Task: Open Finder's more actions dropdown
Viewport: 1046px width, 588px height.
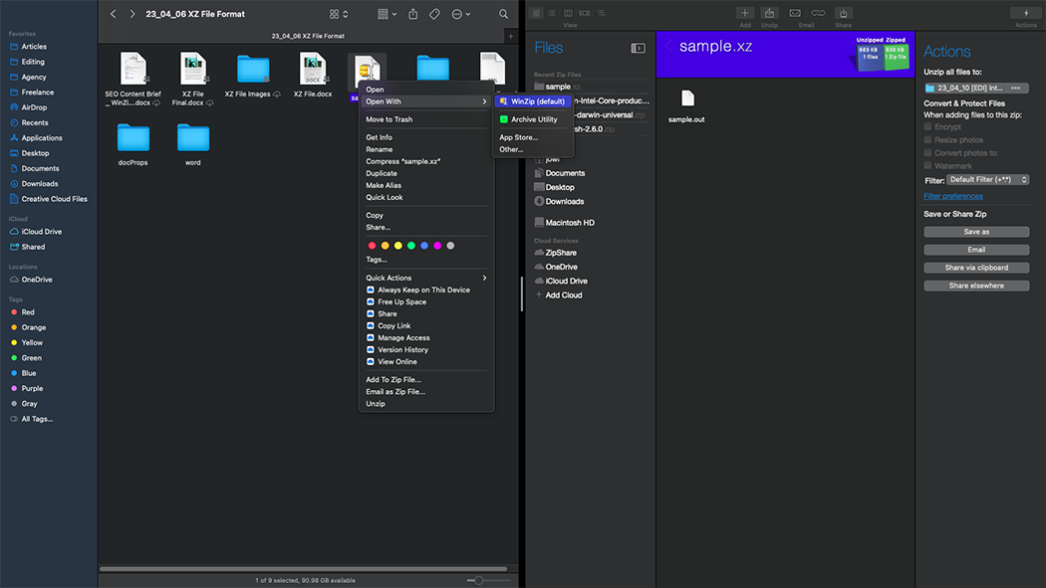Action: pyautogui.click(x=461, y=14)
